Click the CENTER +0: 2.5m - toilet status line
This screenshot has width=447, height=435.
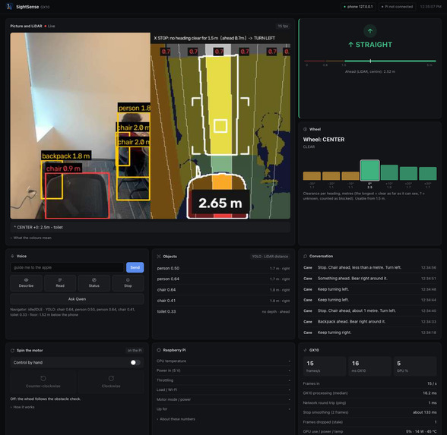[151, 227]
